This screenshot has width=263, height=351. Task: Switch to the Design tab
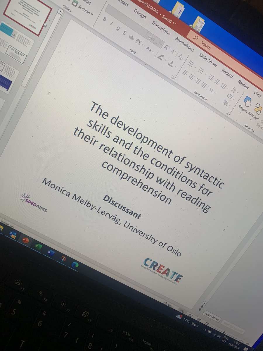(x=140, y=13)
